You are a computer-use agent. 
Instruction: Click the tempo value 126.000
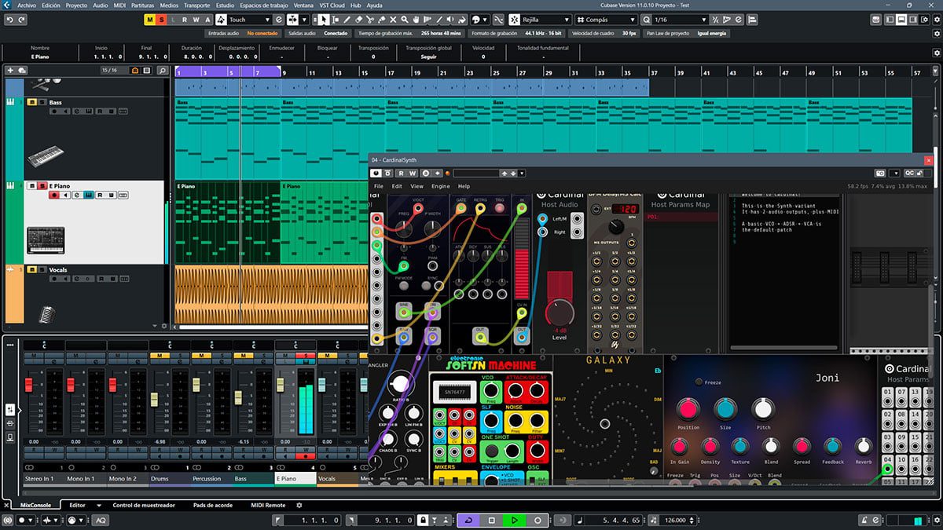(676, 520)
